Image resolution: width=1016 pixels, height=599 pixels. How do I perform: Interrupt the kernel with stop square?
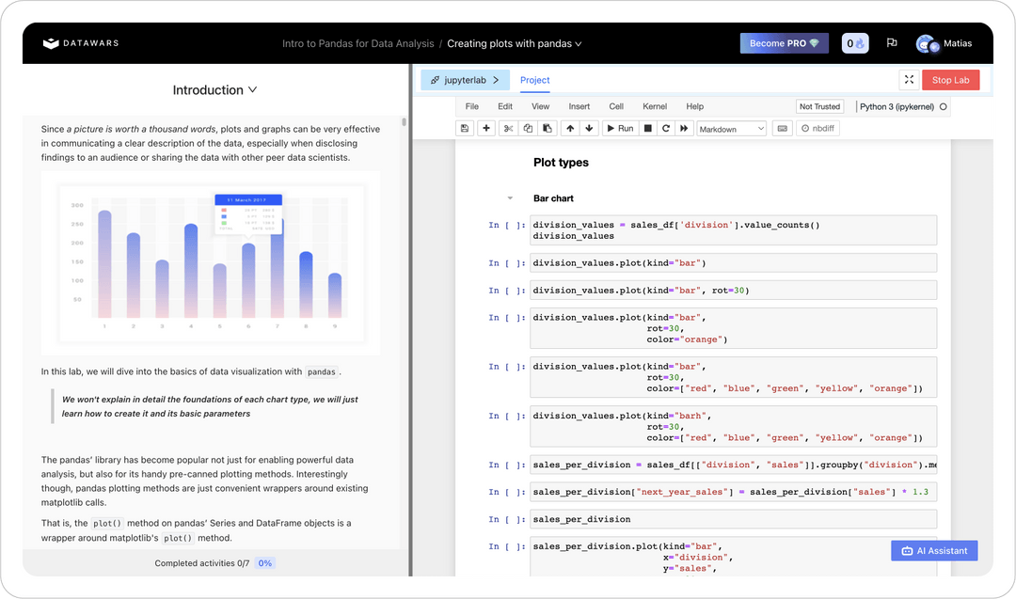point(647,128)
